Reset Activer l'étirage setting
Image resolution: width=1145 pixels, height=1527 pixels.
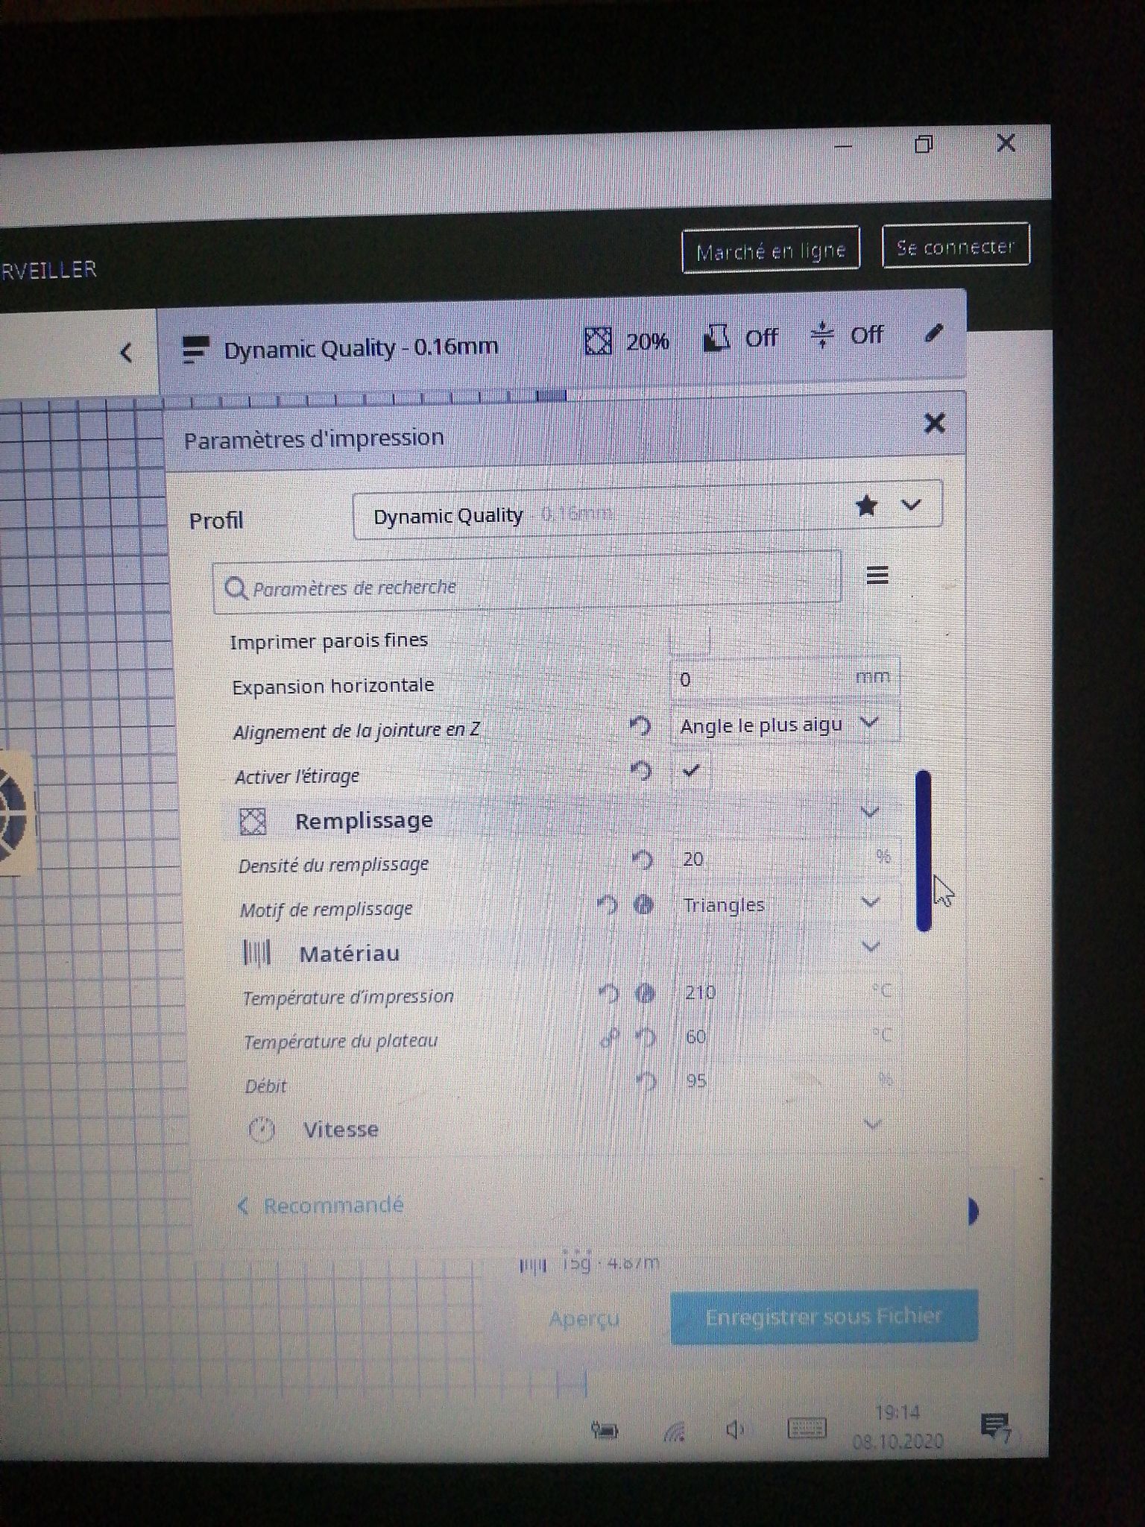[641, 771]
